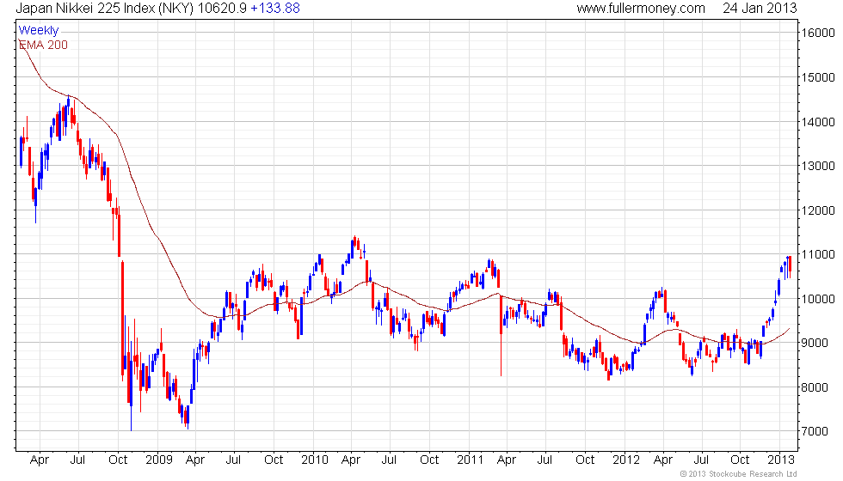Click the Apr label right after 2009
Image resolution: width=843 pixels, height=481 pixels.
195,460
